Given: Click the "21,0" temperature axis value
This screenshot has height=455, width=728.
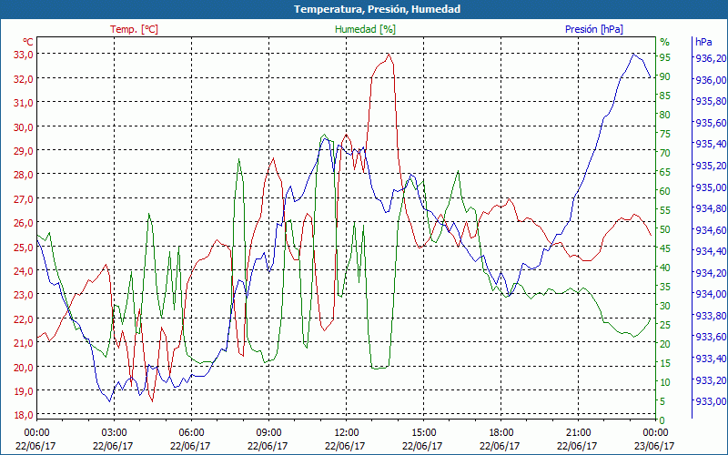Looking at the screenshot, I should click(x=24, y=343).
